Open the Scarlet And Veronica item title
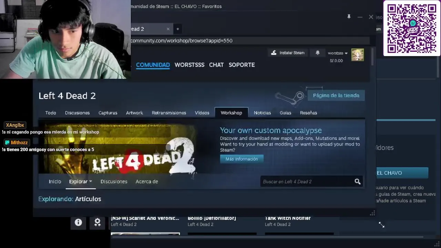Image resolution: width=441 pixels, height=248 pixels. coord(145,218)
